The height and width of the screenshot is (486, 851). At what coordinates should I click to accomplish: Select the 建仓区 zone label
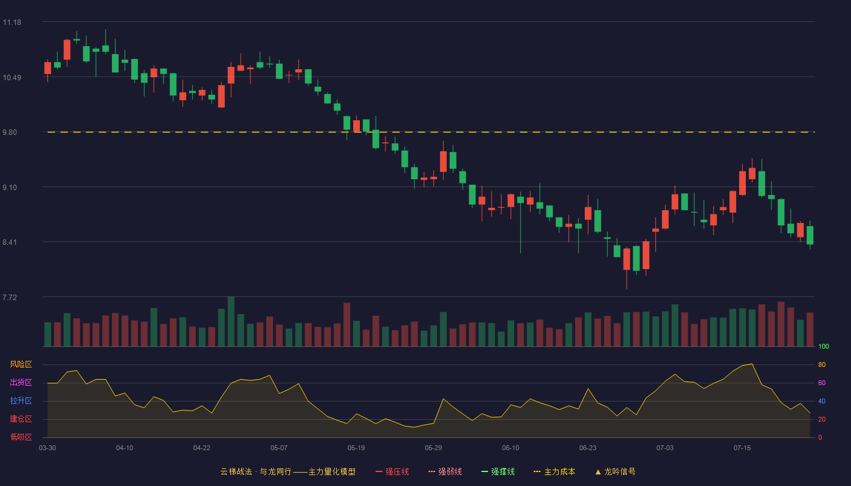tap(21, 419)
